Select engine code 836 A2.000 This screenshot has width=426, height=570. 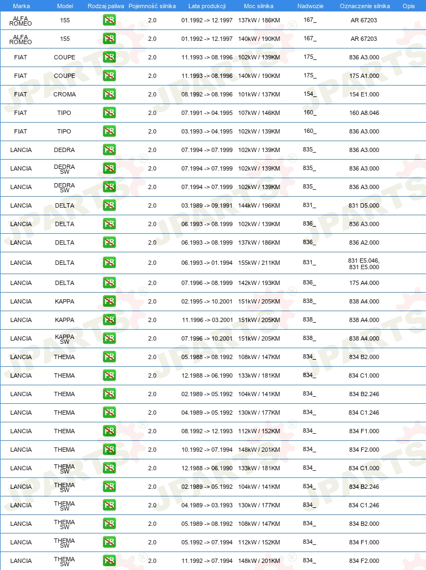pyautogui.click(x=364, y=242)
